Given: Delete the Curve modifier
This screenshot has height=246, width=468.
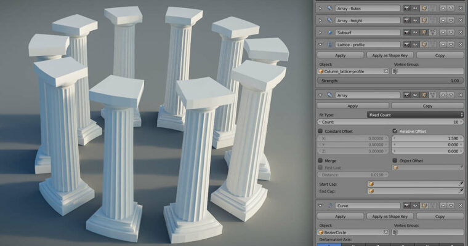Looking at the screenshot, I should 460,205.
